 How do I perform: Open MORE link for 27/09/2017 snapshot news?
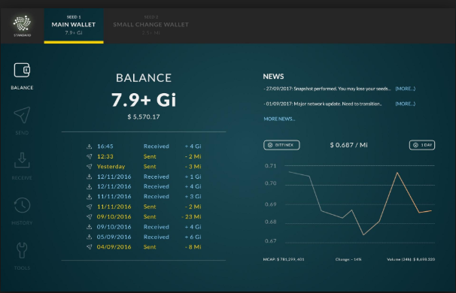405,89
